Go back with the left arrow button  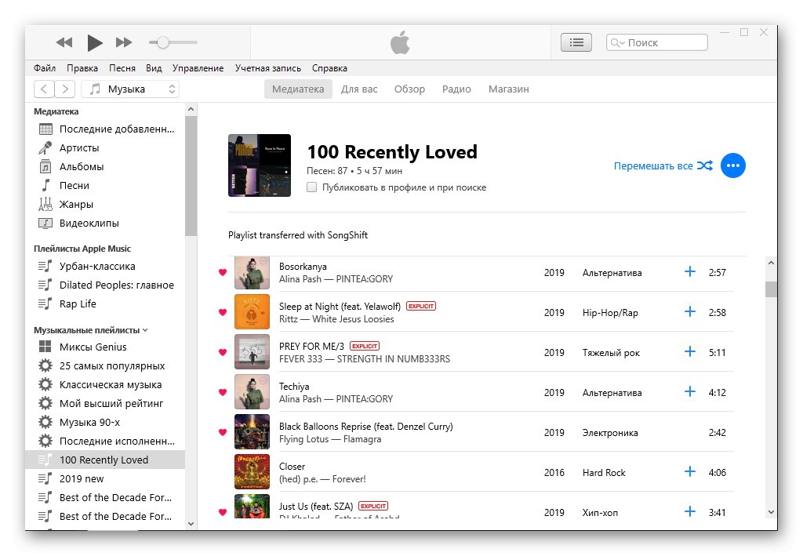(44, 89)
